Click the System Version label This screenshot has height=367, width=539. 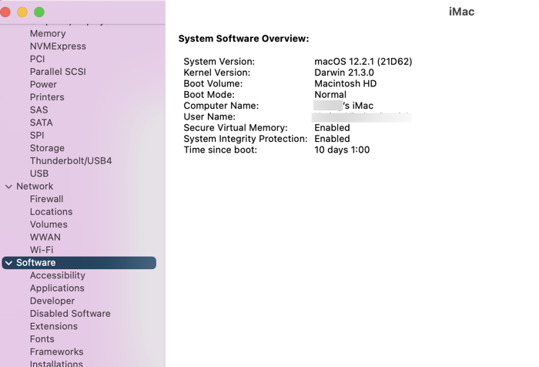219,62
